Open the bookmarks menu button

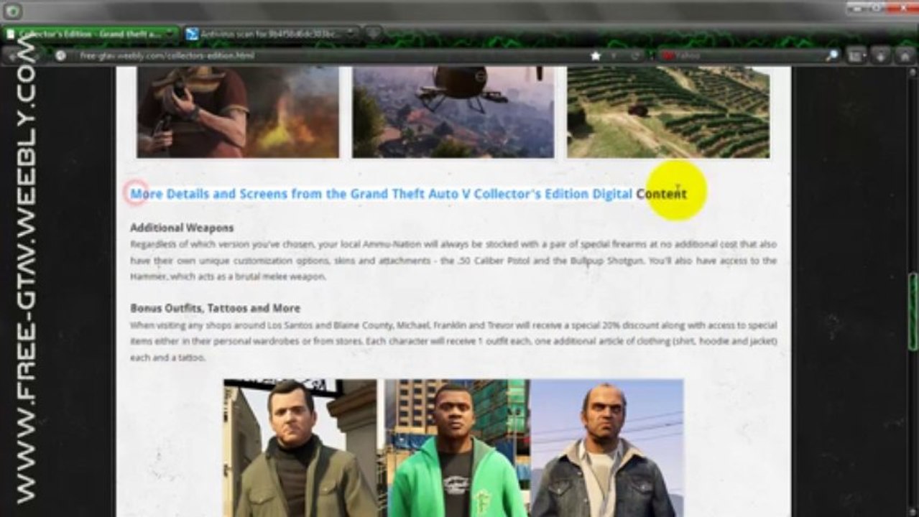click(856, 55)
